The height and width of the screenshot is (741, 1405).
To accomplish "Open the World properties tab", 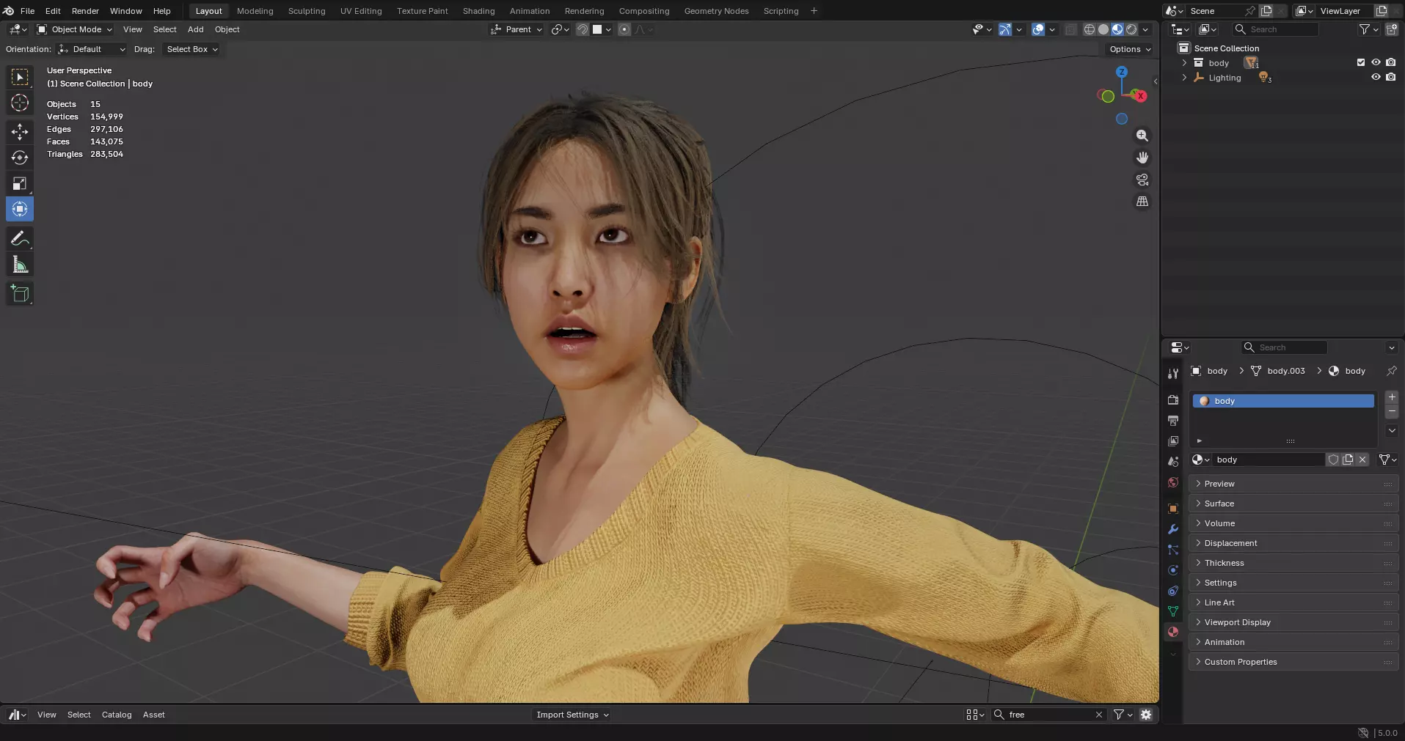I will [1173, 482].
